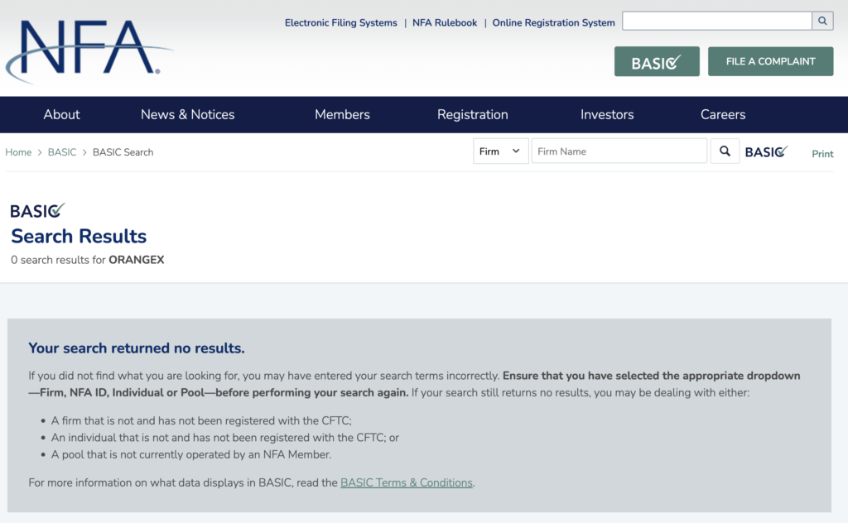The width and height of the screenshot is (848, 523).
Task: Click the Search Results heading
Action: pyautogui.click(x=79, y=236)
